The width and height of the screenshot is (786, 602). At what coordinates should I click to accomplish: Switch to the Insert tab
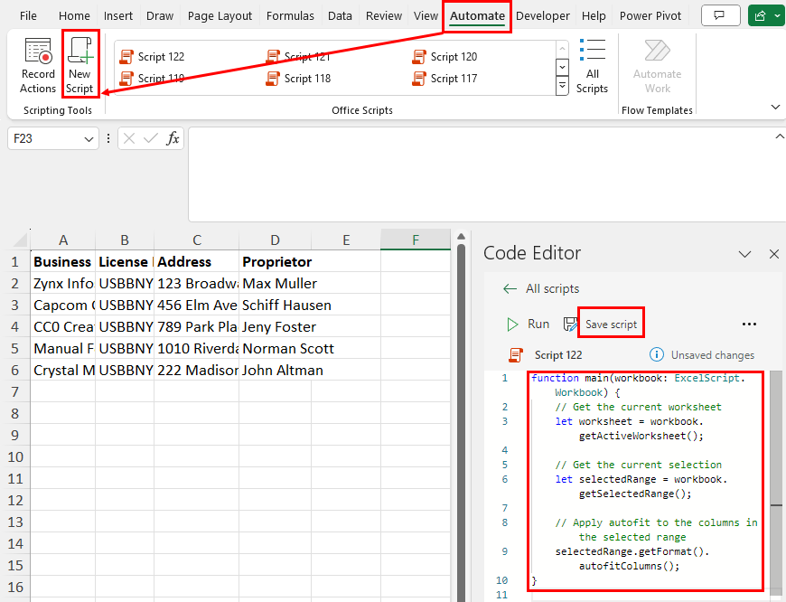tap(118, 16)
